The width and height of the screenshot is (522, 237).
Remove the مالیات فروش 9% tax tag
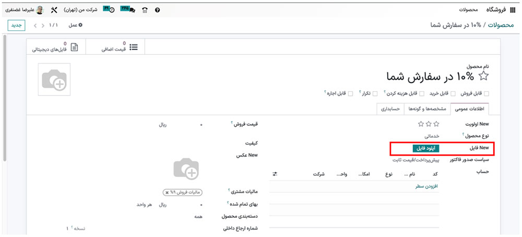tap(167, 193)
